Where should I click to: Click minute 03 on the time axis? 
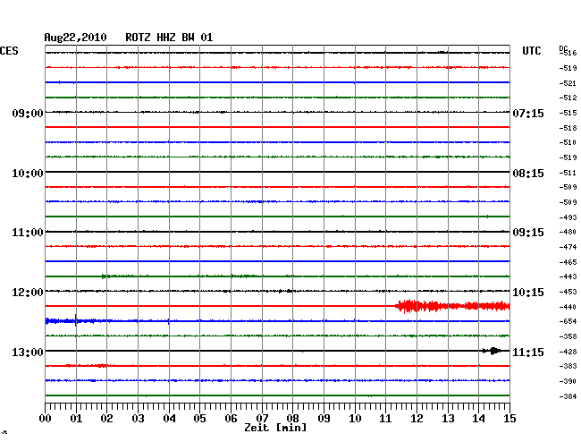(138, 419)
